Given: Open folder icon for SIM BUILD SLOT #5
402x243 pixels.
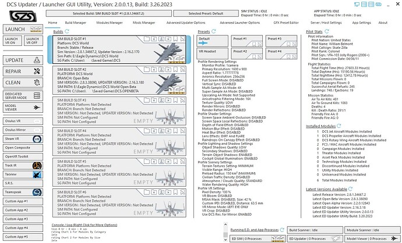Looking at the screenshot, I should (x=147, y=162).
